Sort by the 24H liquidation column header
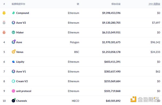 pyautogui.click(x=154, y=4)
